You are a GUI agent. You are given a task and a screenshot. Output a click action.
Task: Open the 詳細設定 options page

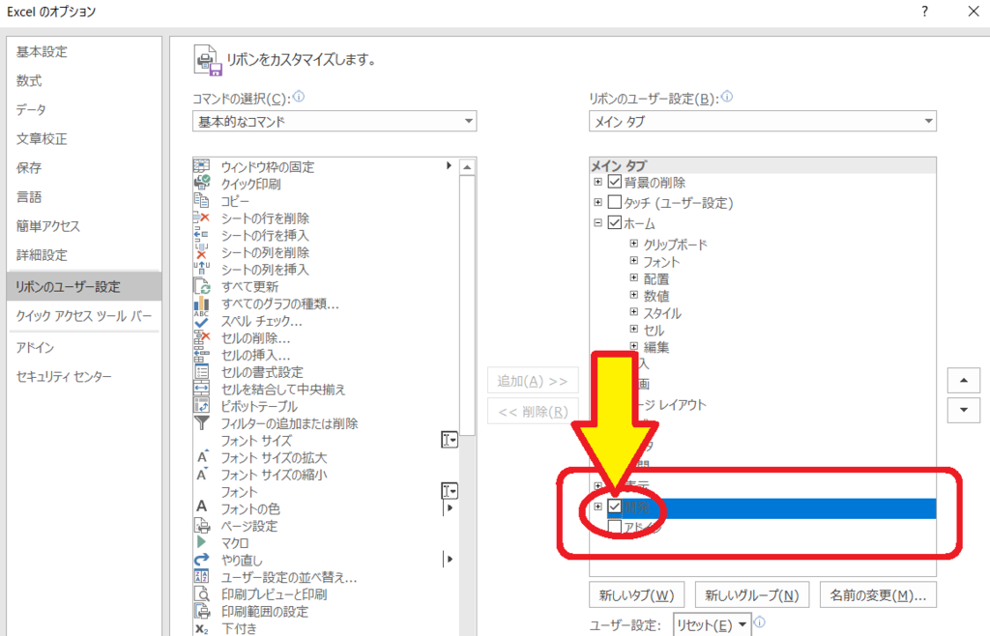pyautogui.click(x=83, y=255)
